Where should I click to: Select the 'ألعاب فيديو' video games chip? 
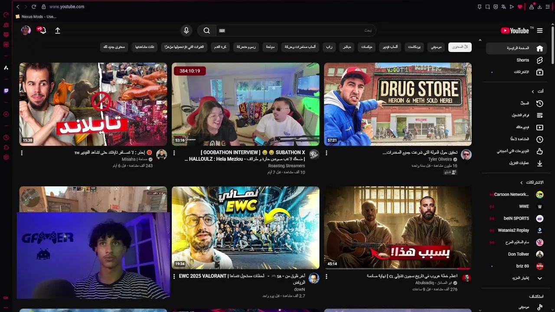(390, 47)
